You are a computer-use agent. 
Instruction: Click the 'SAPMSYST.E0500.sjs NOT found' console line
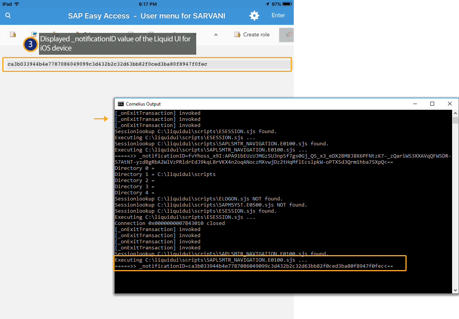211,205
